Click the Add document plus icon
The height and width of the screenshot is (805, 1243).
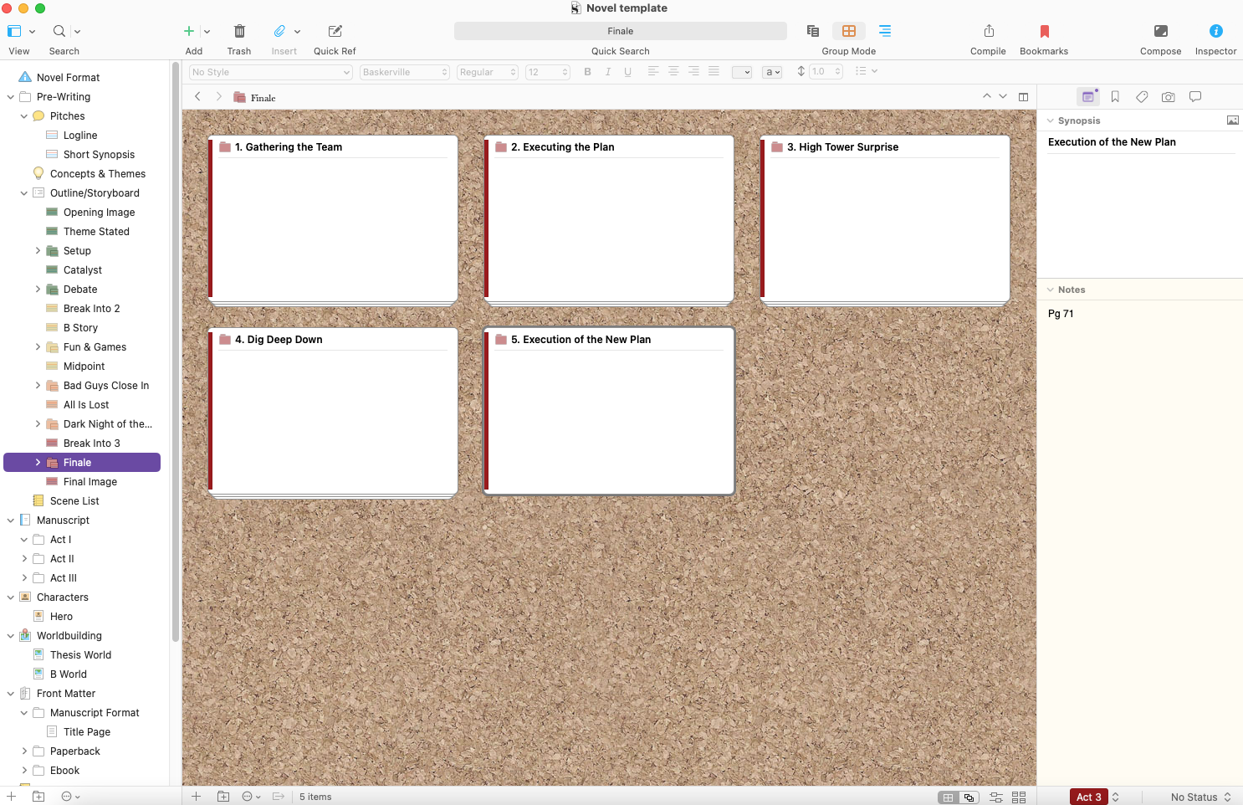click(189, 31)
